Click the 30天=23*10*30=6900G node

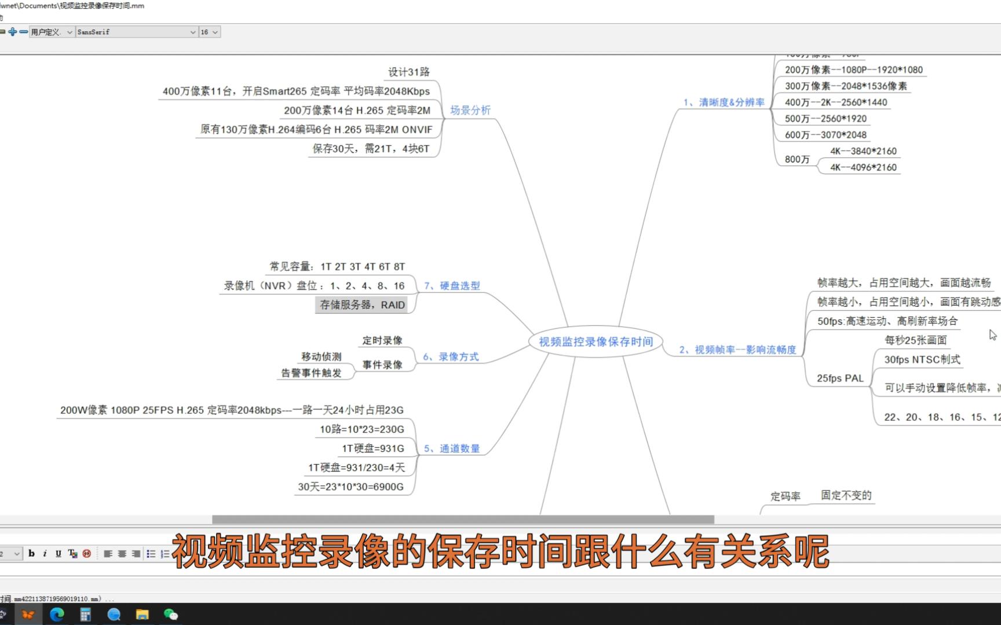coord(350,486)
